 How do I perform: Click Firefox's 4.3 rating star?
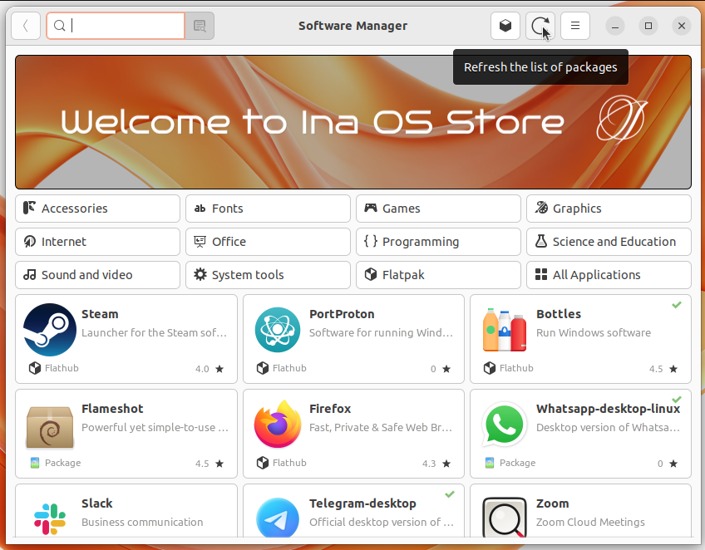[446, 464]
